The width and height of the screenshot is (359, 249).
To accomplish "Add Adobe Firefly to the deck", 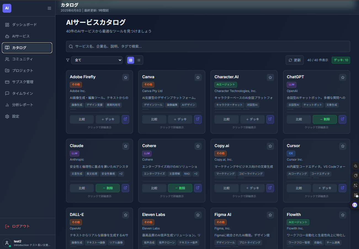I will pos(108,119).
